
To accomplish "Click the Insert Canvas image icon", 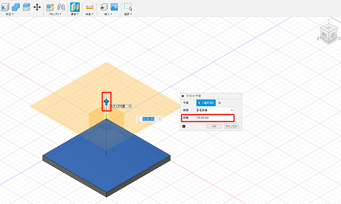I will 114,7.
